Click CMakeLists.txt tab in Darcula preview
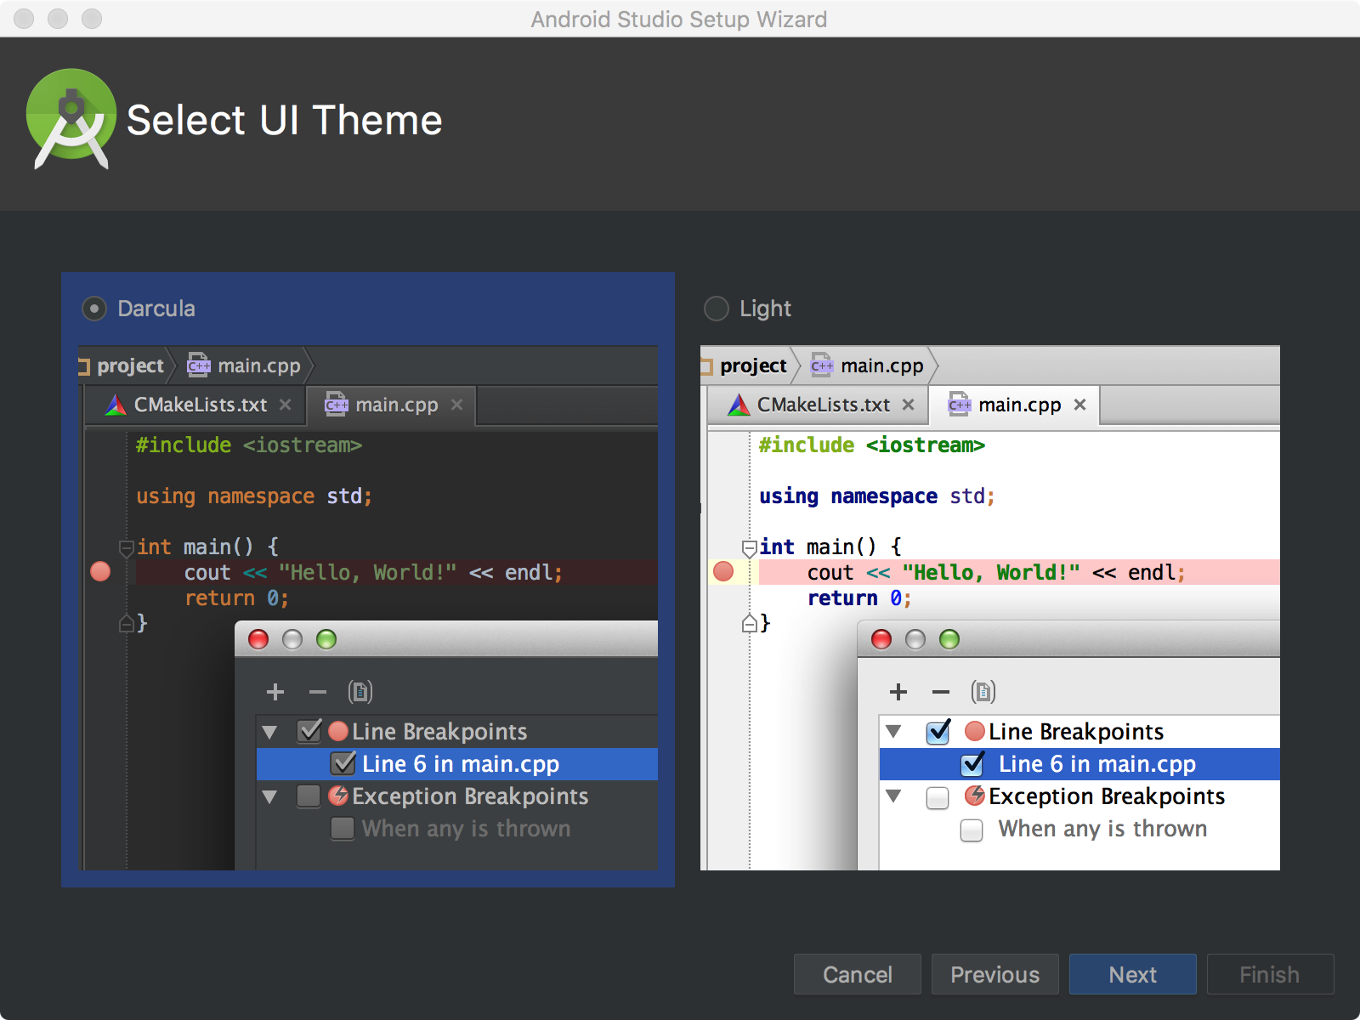This screenshot has height=1020, width=1360. [195, 405]
